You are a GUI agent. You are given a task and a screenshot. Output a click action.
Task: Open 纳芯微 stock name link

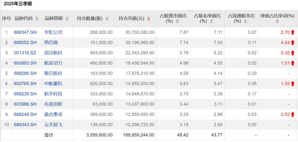51,43
